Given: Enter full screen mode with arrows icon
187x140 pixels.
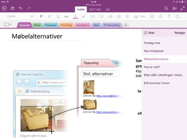Looking at the screenshot, I should pyautogui.click(x=183, y=8).
